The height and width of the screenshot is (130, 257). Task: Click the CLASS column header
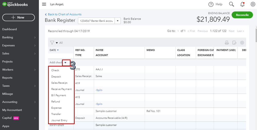[x=181, y=50]
